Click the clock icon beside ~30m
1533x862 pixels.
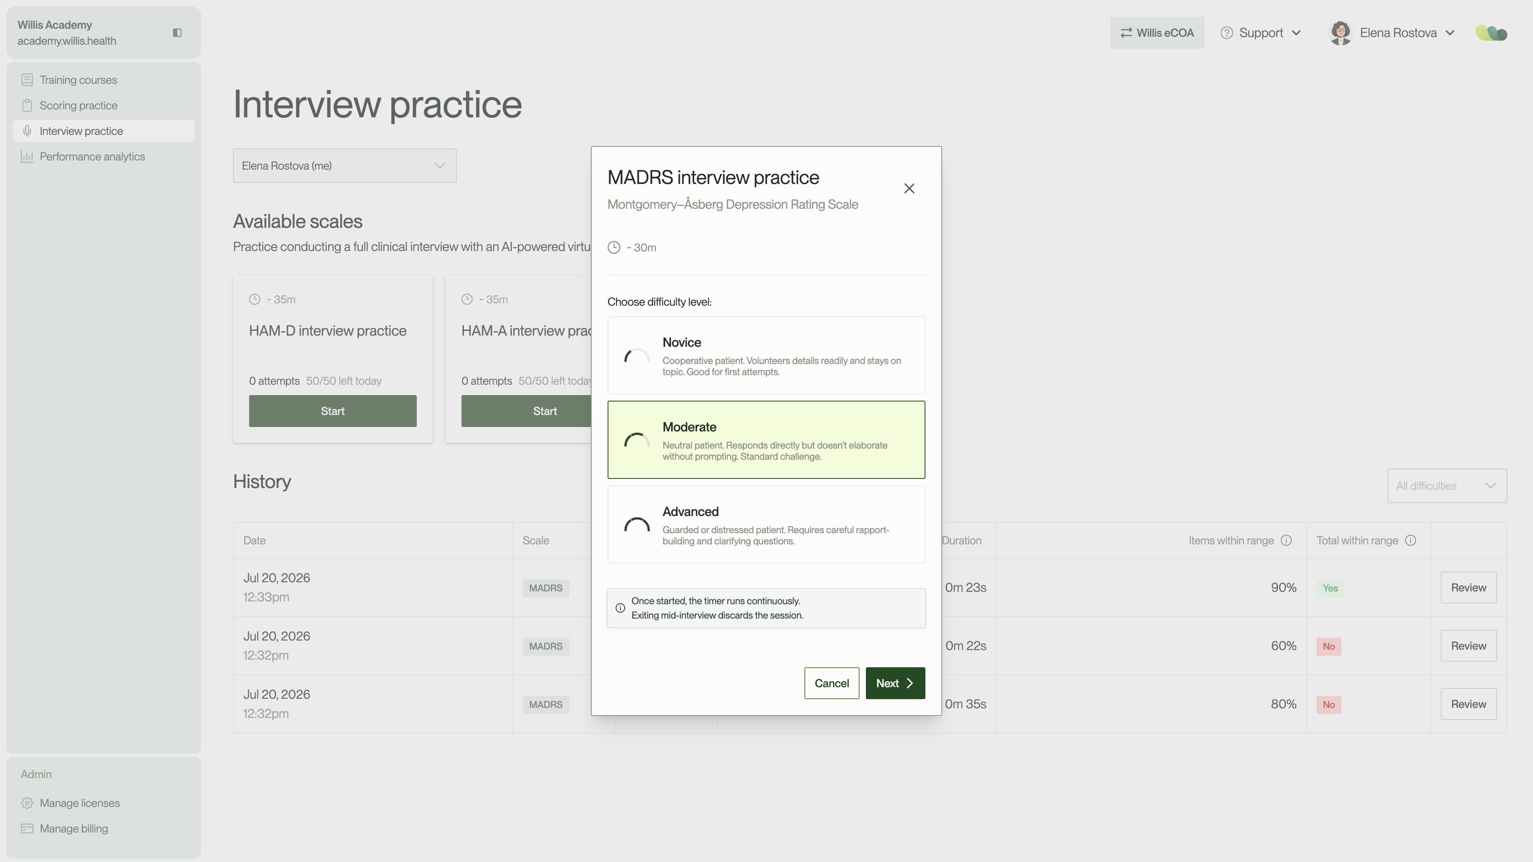pos(614,247)
